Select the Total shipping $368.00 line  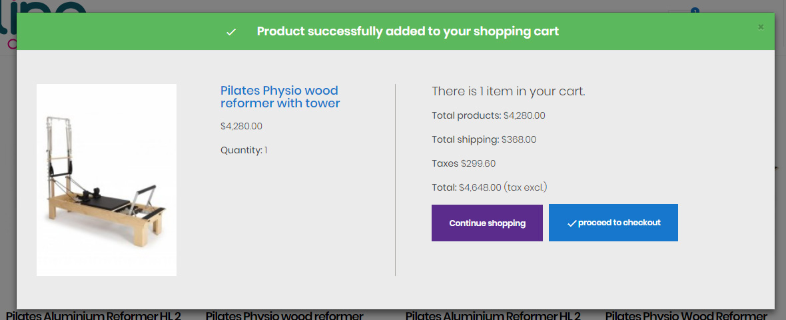point(484,139)
